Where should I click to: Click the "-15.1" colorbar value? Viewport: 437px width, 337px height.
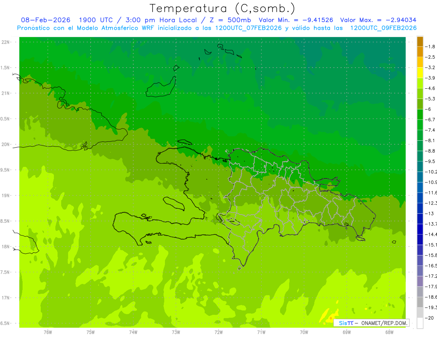point(431,245)
